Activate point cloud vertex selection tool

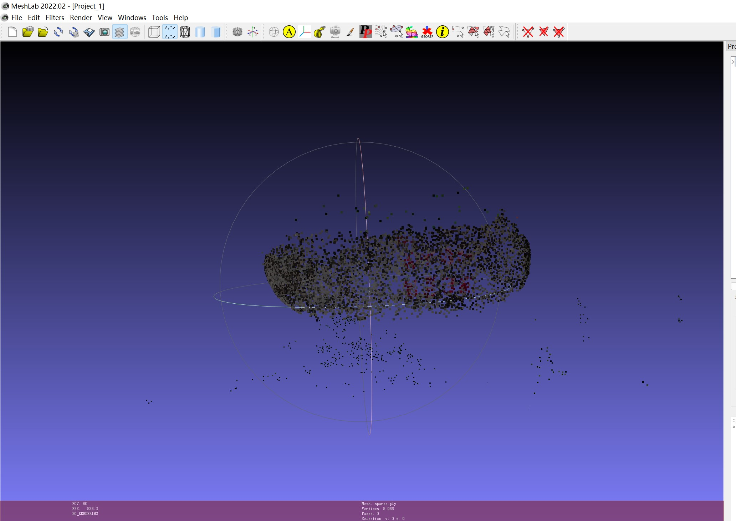(x=381, y=32)
